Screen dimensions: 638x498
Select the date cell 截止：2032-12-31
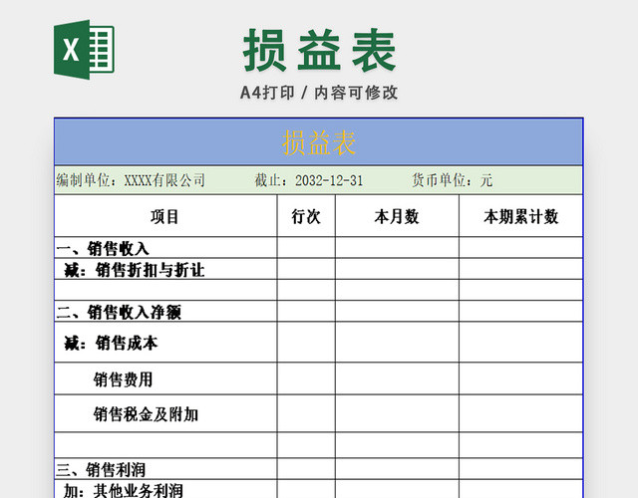[308, 180]
